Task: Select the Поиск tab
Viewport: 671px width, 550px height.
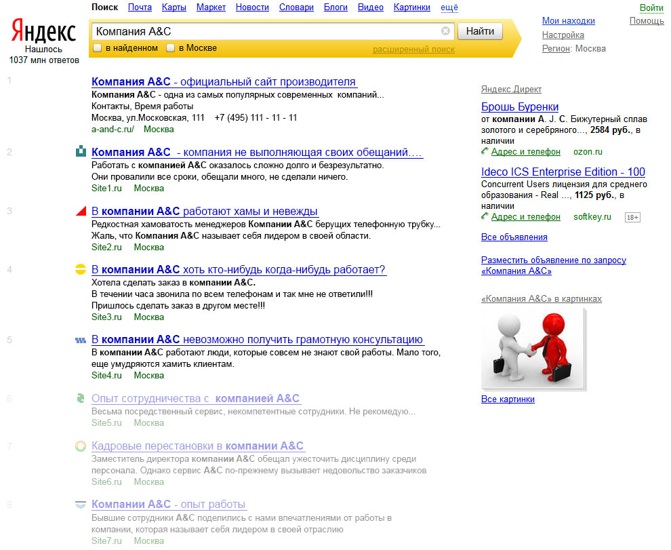Action: (105, 7)
